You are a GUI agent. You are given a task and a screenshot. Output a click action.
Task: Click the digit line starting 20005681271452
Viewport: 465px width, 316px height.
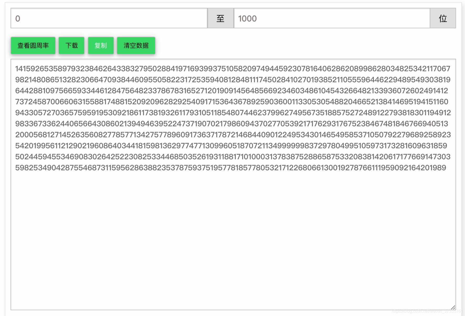coord(233,135)
